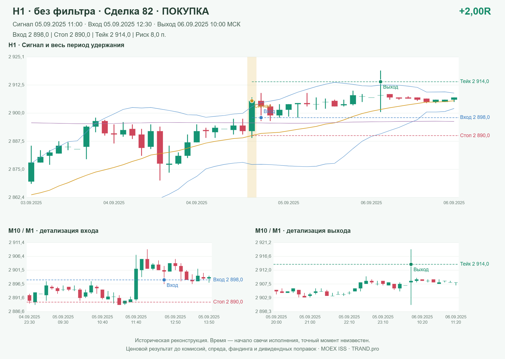Click the 05.09.2025 date on the H1 chart axis
The image size is (505, 359).
(x=288, y=203)
